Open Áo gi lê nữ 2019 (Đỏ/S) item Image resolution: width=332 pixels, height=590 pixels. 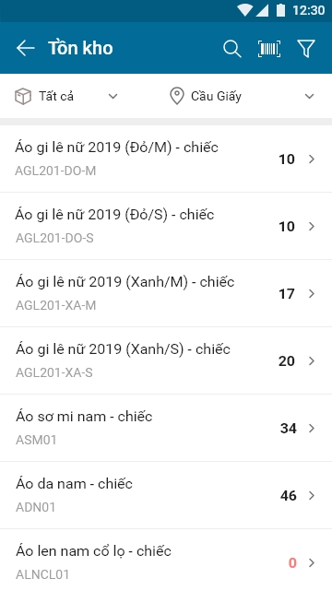[x=166, y=226]
